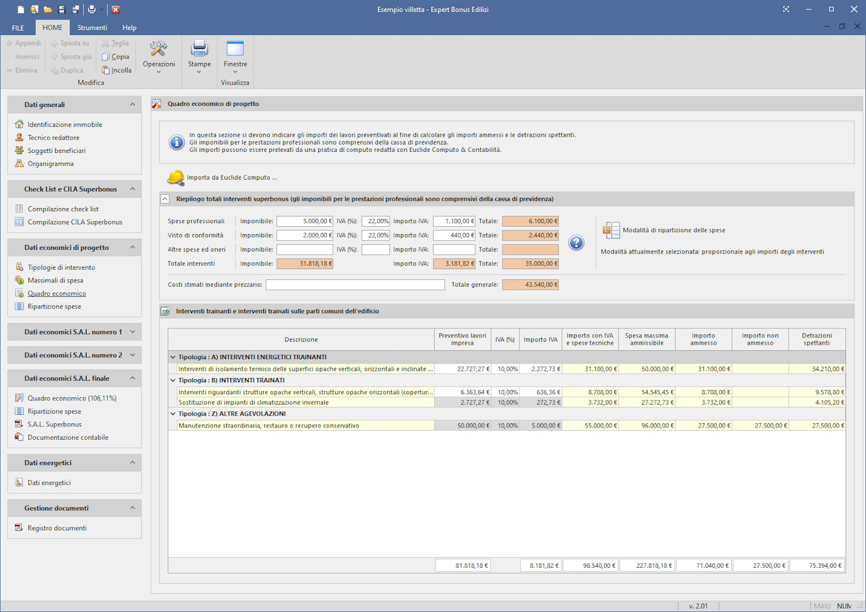The image size is (866, 612).
Task: Click the Costi stimati mediante prezzario field
Action: point(355,285)
